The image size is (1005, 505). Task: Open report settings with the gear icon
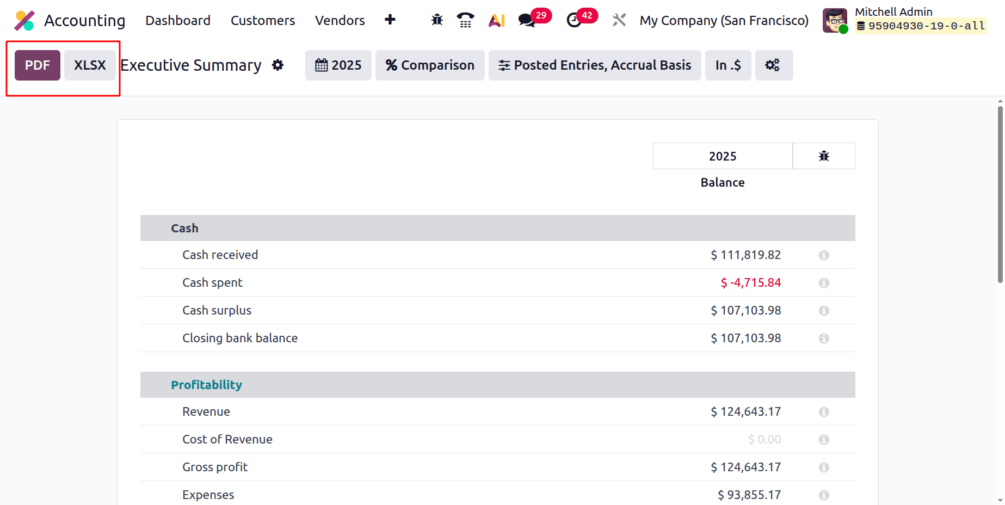coord(278,65)
